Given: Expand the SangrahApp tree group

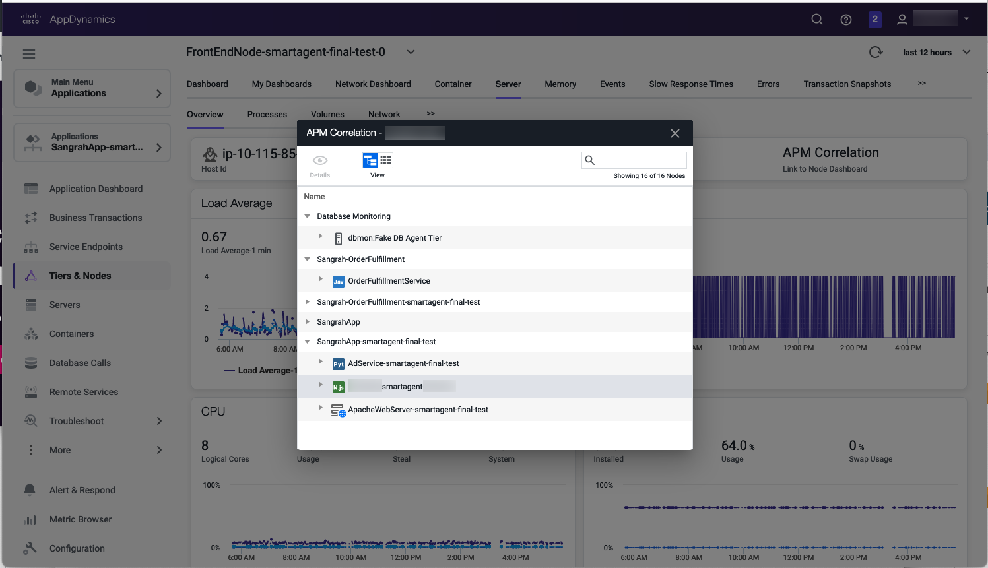Looking at the screenshot, I should pyautogui.click(x=307, y=321).
